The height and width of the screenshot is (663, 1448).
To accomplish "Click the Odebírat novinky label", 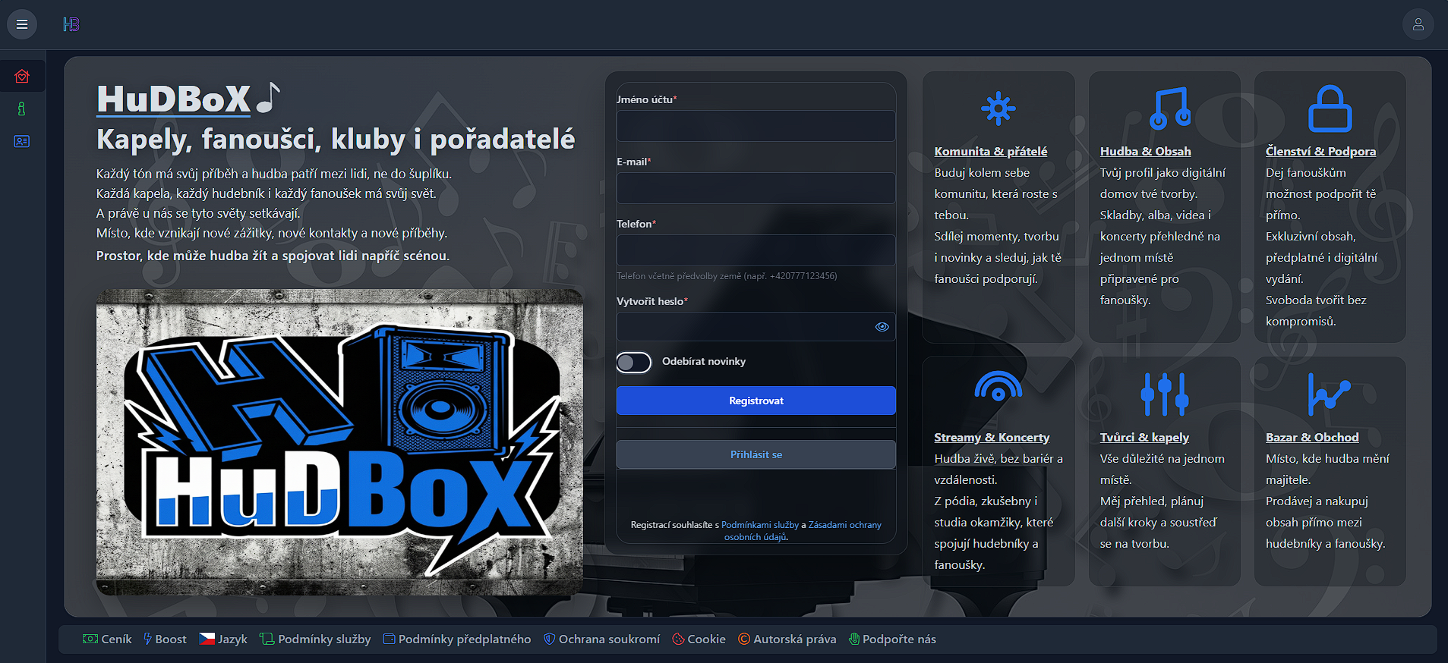I will click(x=704, y=362).
